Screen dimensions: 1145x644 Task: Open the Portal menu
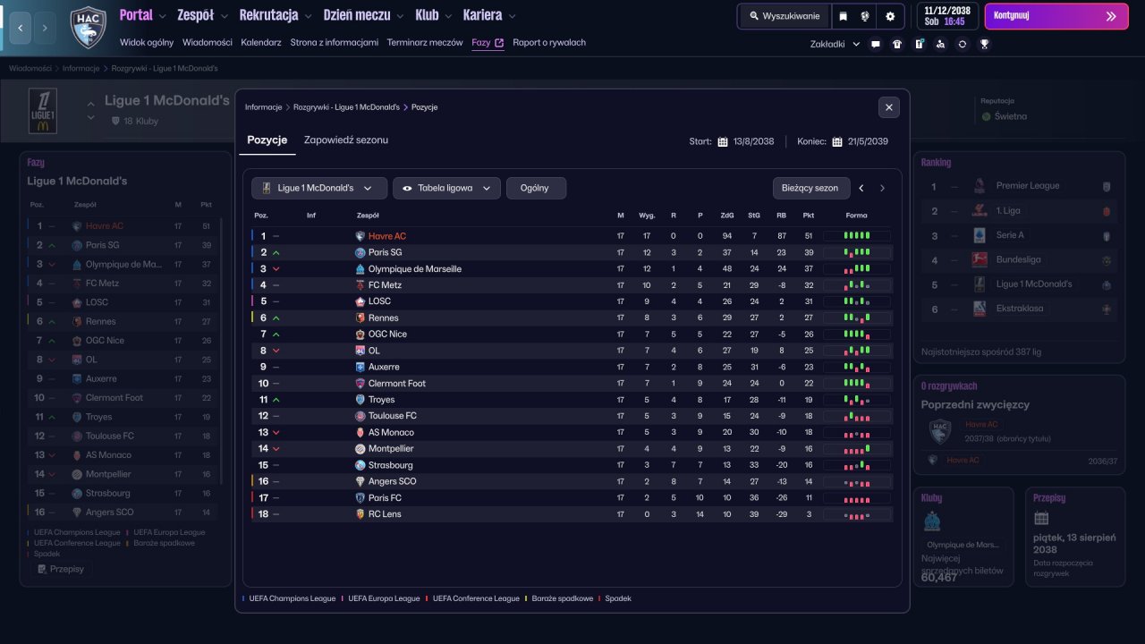click(142, 15)
